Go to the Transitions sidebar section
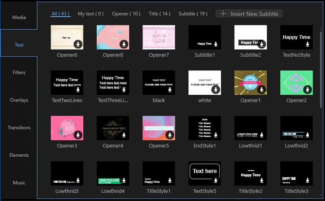Viewport: 325px width, 201px height. 19,127
